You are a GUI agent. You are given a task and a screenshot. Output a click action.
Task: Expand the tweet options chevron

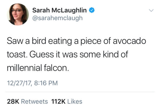[150, 11]
